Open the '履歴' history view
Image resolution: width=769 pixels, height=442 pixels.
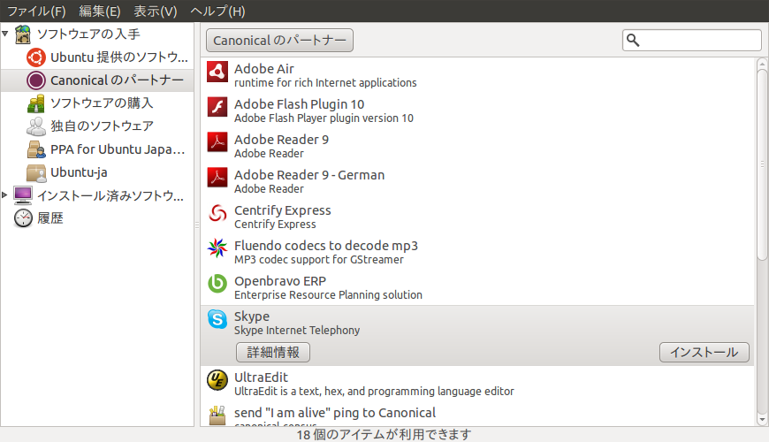point(50,218)
